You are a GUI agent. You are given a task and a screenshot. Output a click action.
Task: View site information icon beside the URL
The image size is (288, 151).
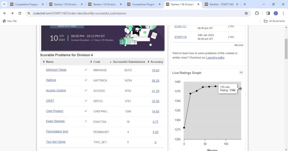click(29, 13)
